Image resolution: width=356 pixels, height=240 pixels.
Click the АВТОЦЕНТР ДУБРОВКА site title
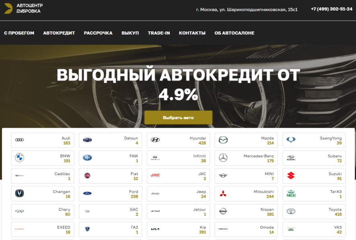(29, 8)
